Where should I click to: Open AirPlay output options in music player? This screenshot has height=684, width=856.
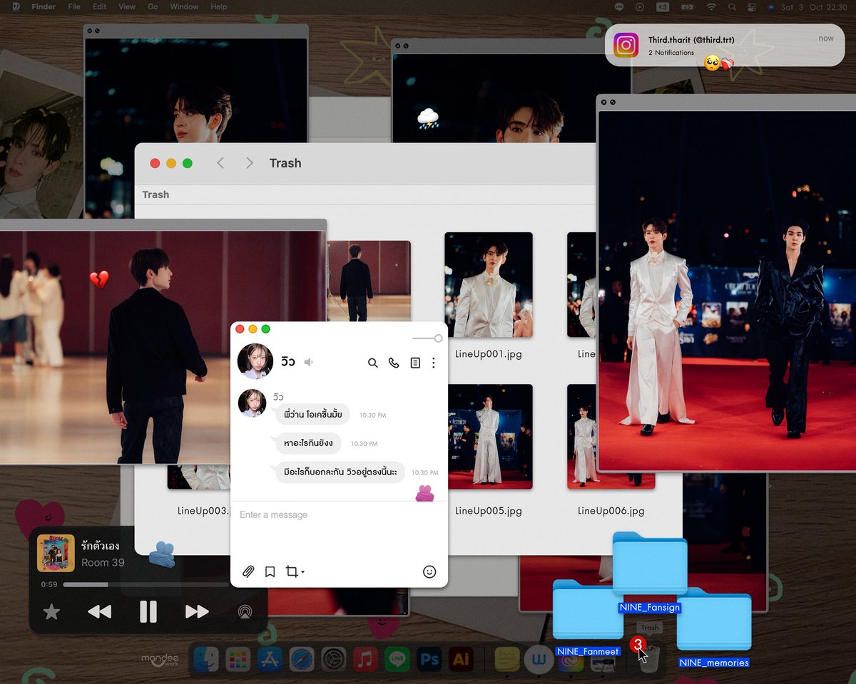(x=245, y=611)
